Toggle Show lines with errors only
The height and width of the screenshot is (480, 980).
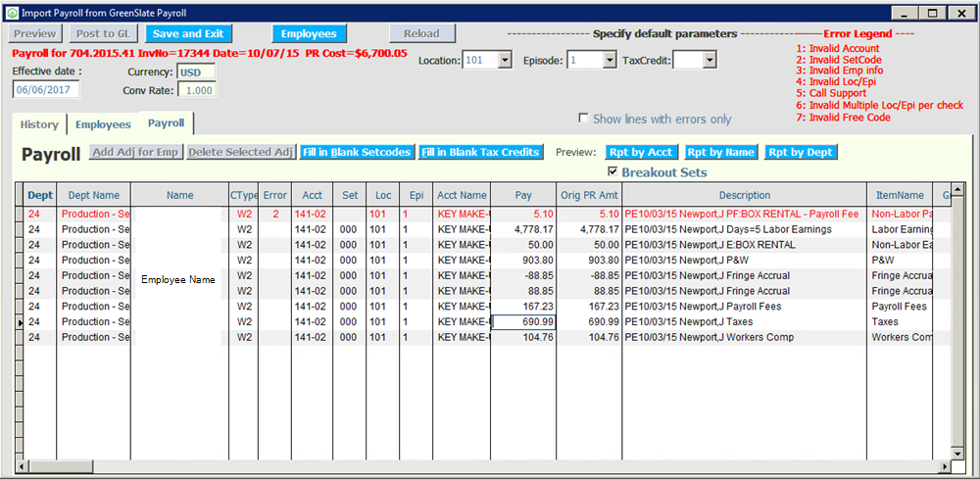tap(584, 119)
